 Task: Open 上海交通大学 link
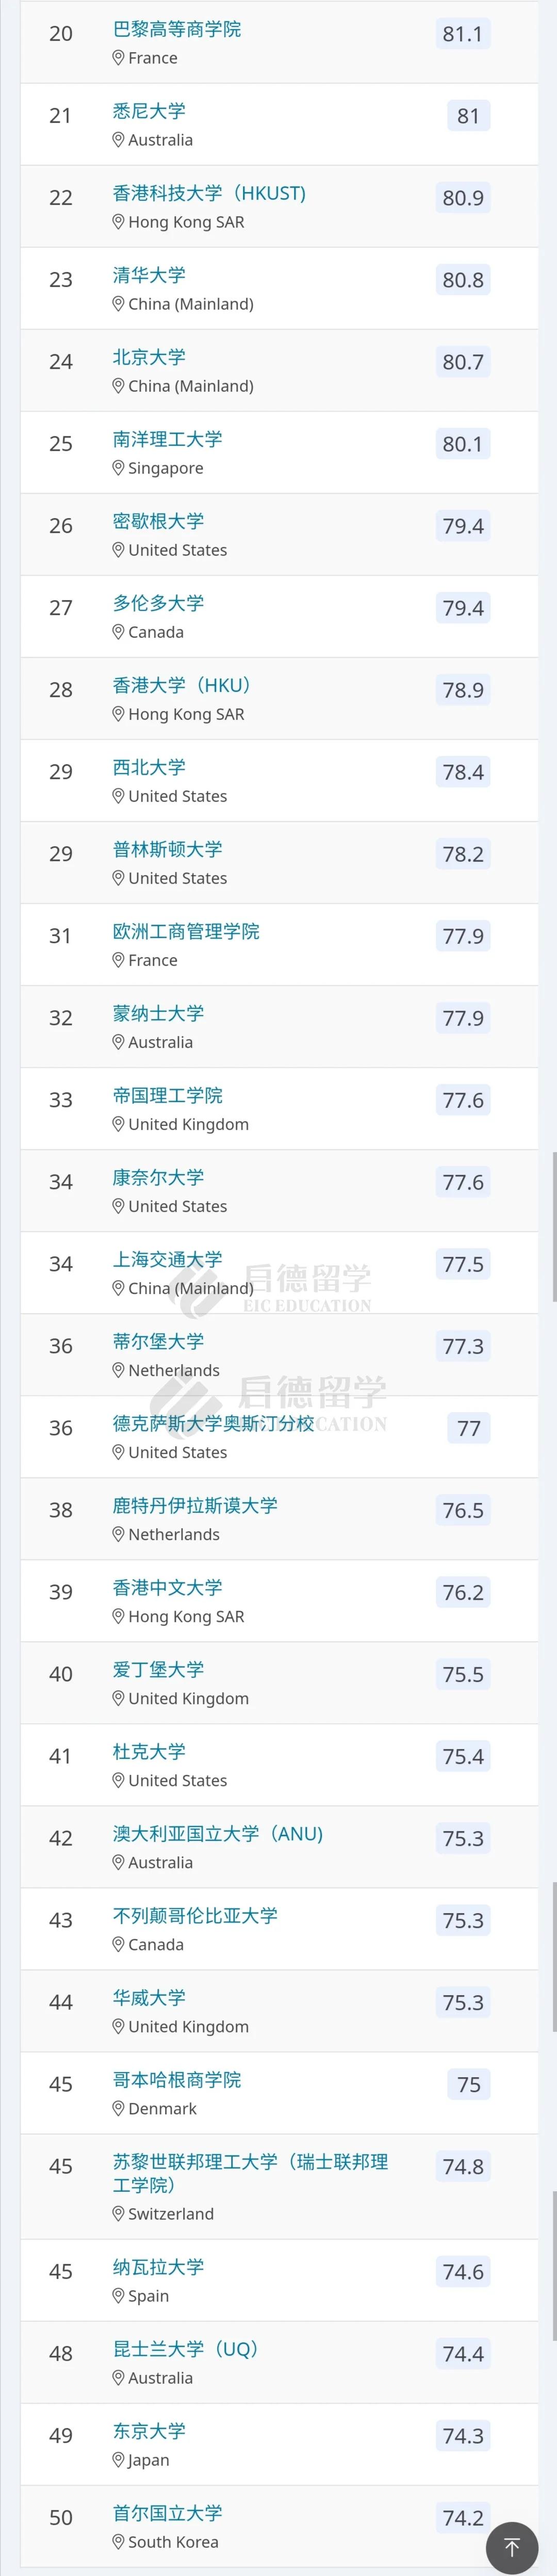pos(167,1259)
